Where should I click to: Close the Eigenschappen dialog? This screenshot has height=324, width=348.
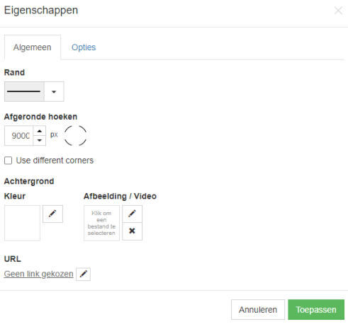click(338, 11)
